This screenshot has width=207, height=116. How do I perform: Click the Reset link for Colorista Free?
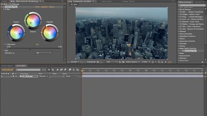(38, 7)
